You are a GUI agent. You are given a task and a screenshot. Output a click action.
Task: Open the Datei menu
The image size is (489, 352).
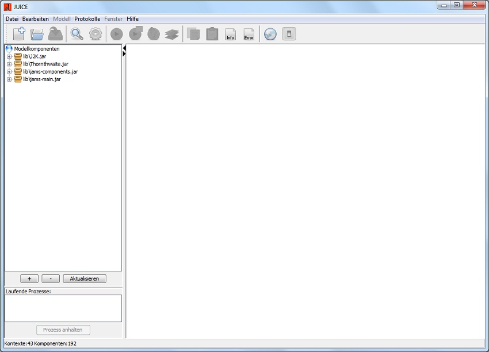point(12,19)
